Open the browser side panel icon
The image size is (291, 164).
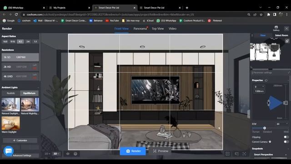point(275,15)
